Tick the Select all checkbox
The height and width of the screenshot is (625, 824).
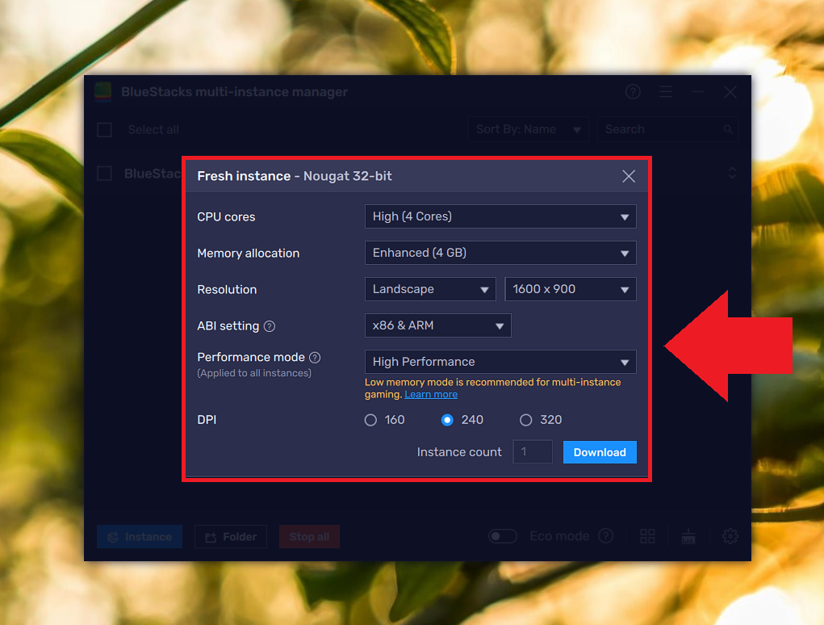[105, 130]
